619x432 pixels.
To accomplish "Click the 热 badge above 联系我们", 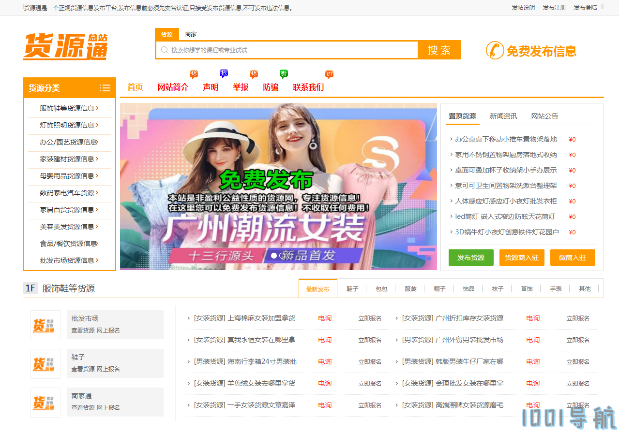I will click(x=329, y=73).
